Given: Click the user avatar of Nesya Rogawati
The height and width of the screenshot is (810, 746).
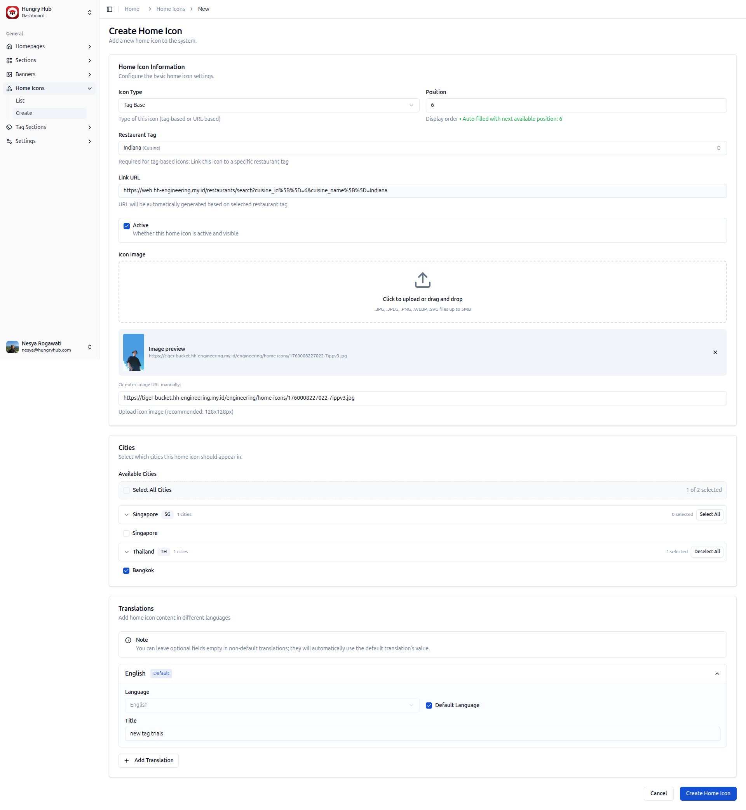Looking at the screenshot, I should tap(12, 347).
